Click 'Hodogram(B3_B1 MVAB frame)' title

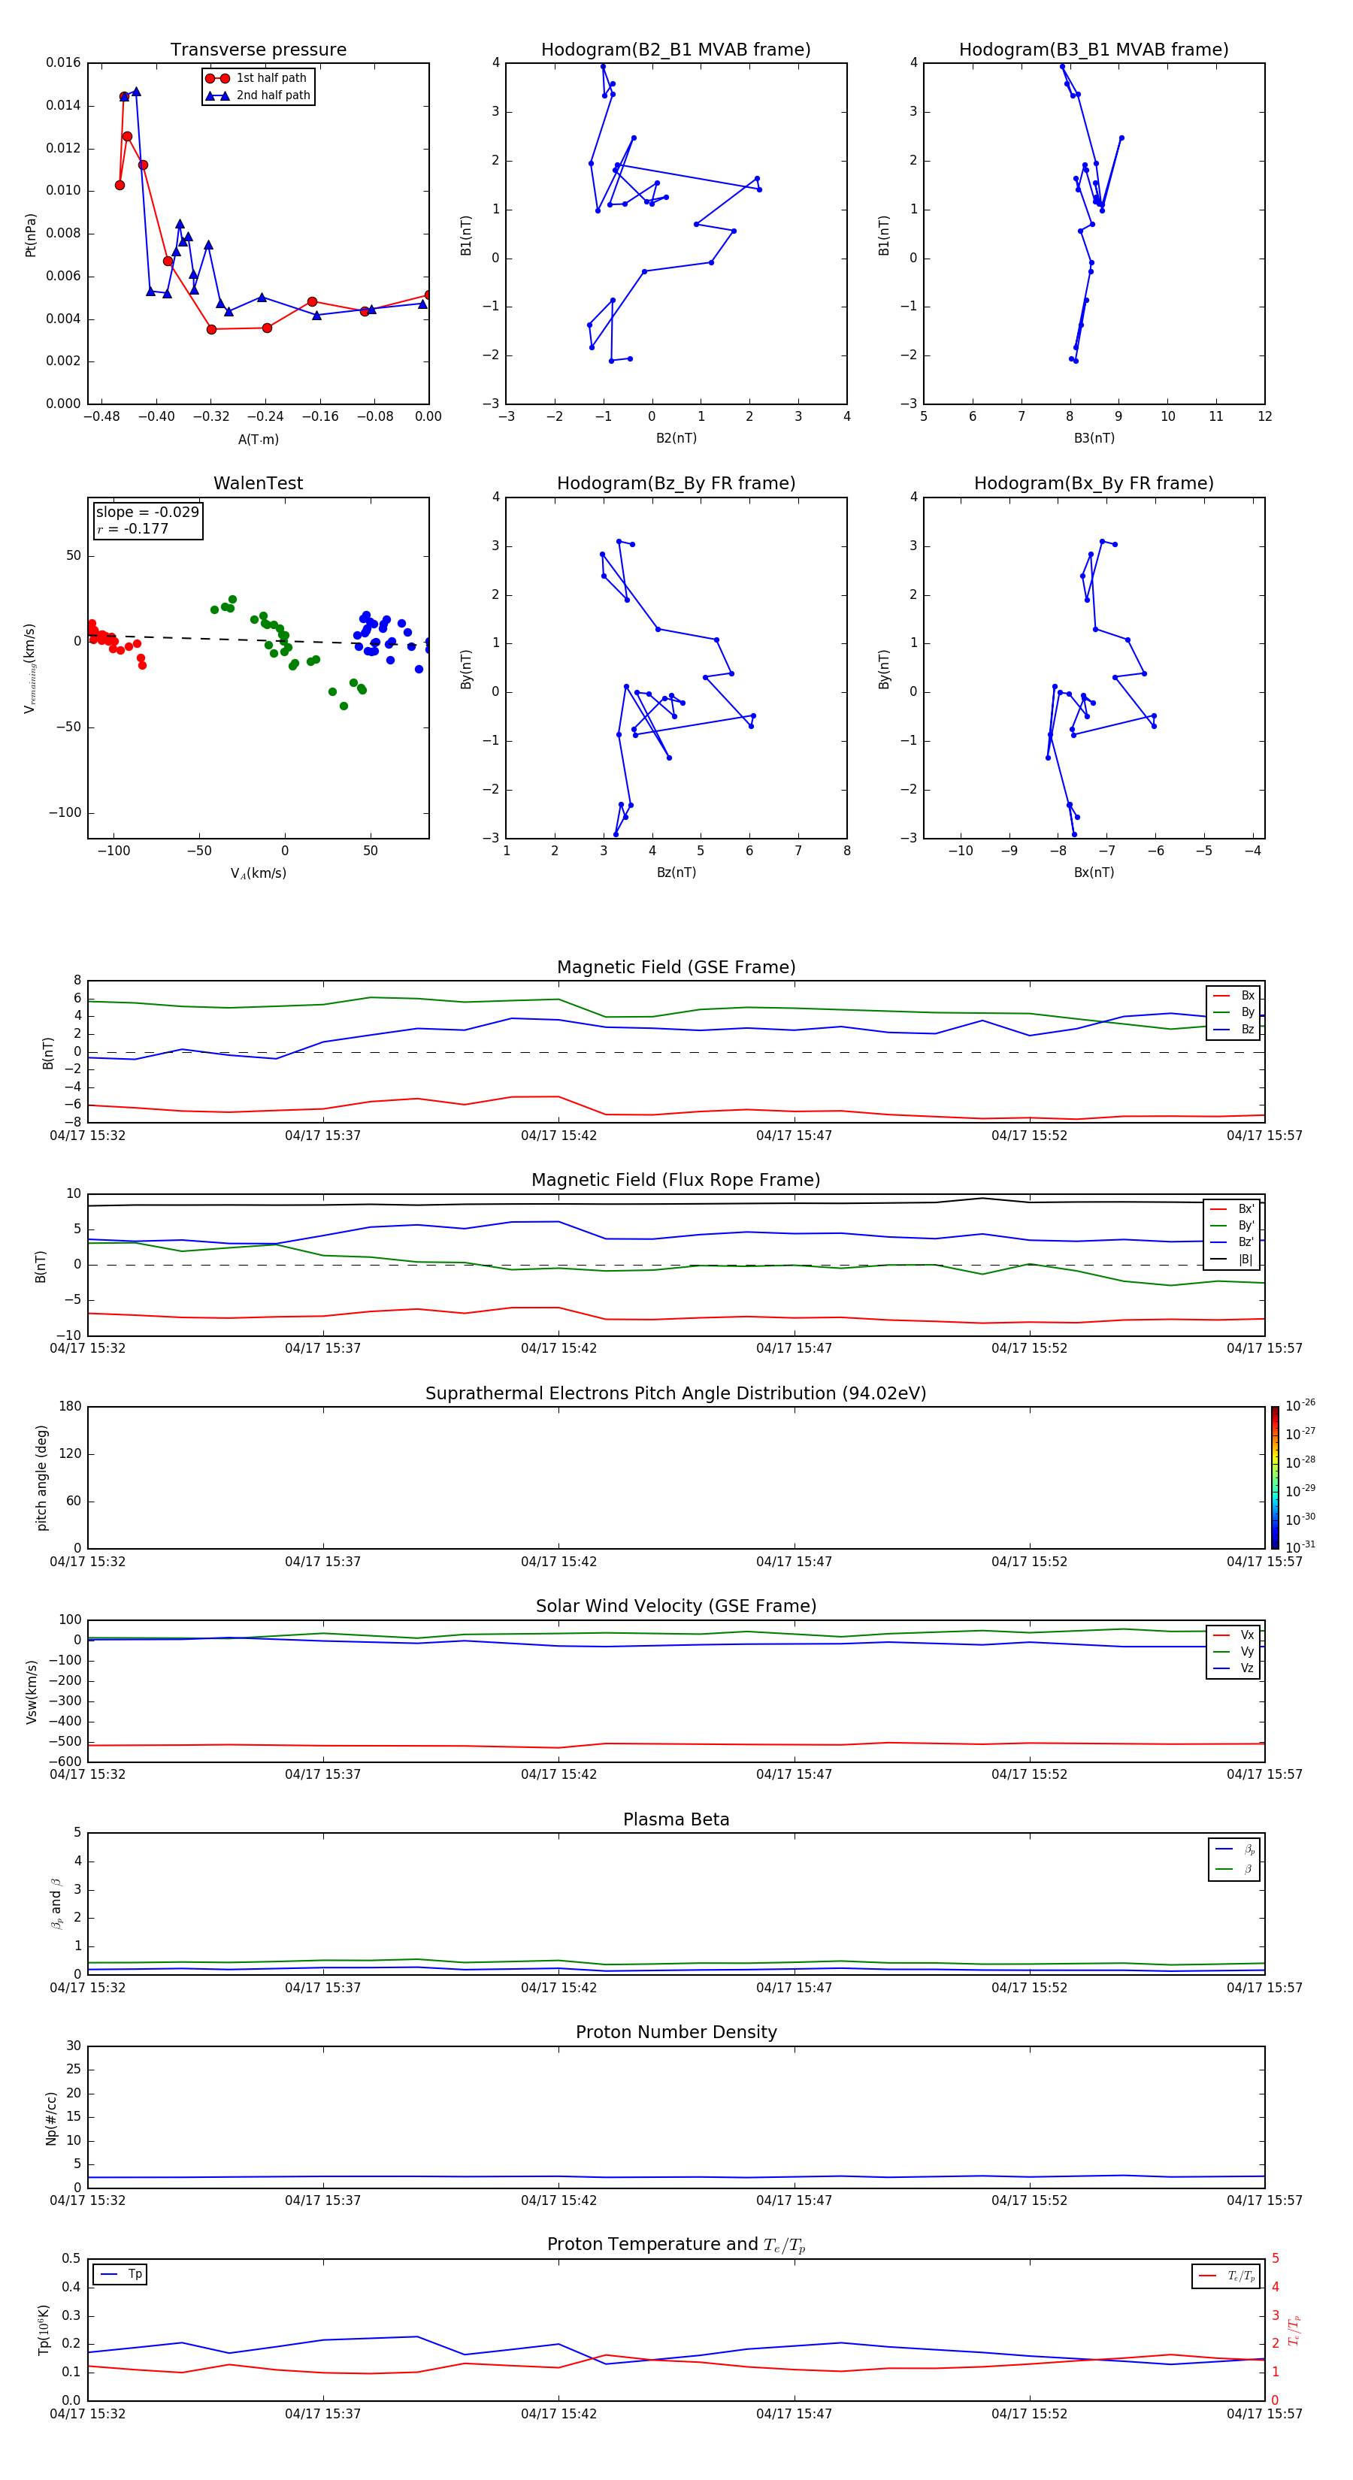tap(1094, 50)
